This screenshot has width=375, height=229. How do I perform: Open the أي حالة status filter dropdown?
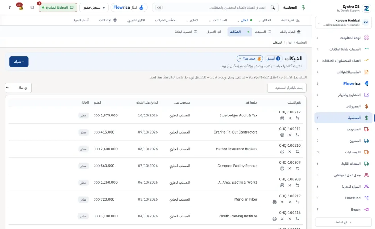tap(18, 88)
